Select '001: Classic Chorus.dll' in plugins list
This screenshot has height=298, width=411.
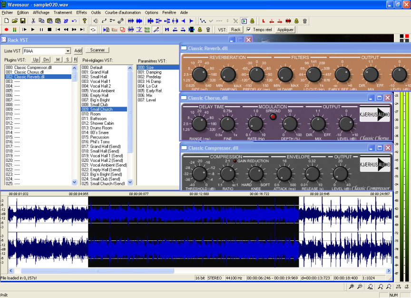[38, 72]
